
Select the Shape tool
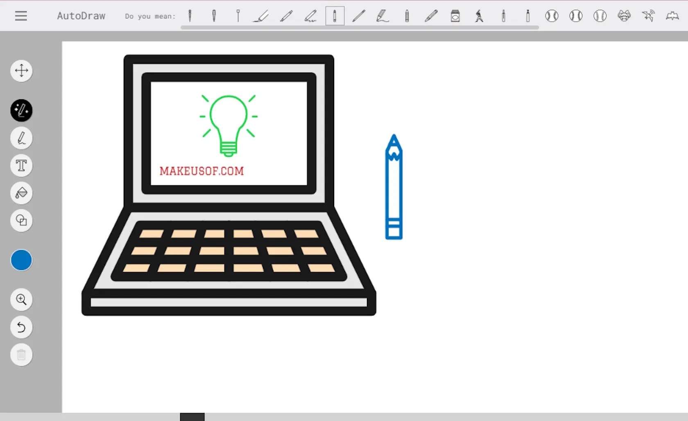21,221
